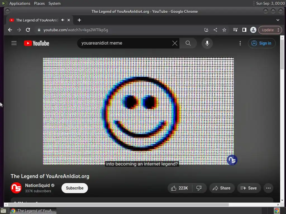Save video to playlist

coord(249,188)
